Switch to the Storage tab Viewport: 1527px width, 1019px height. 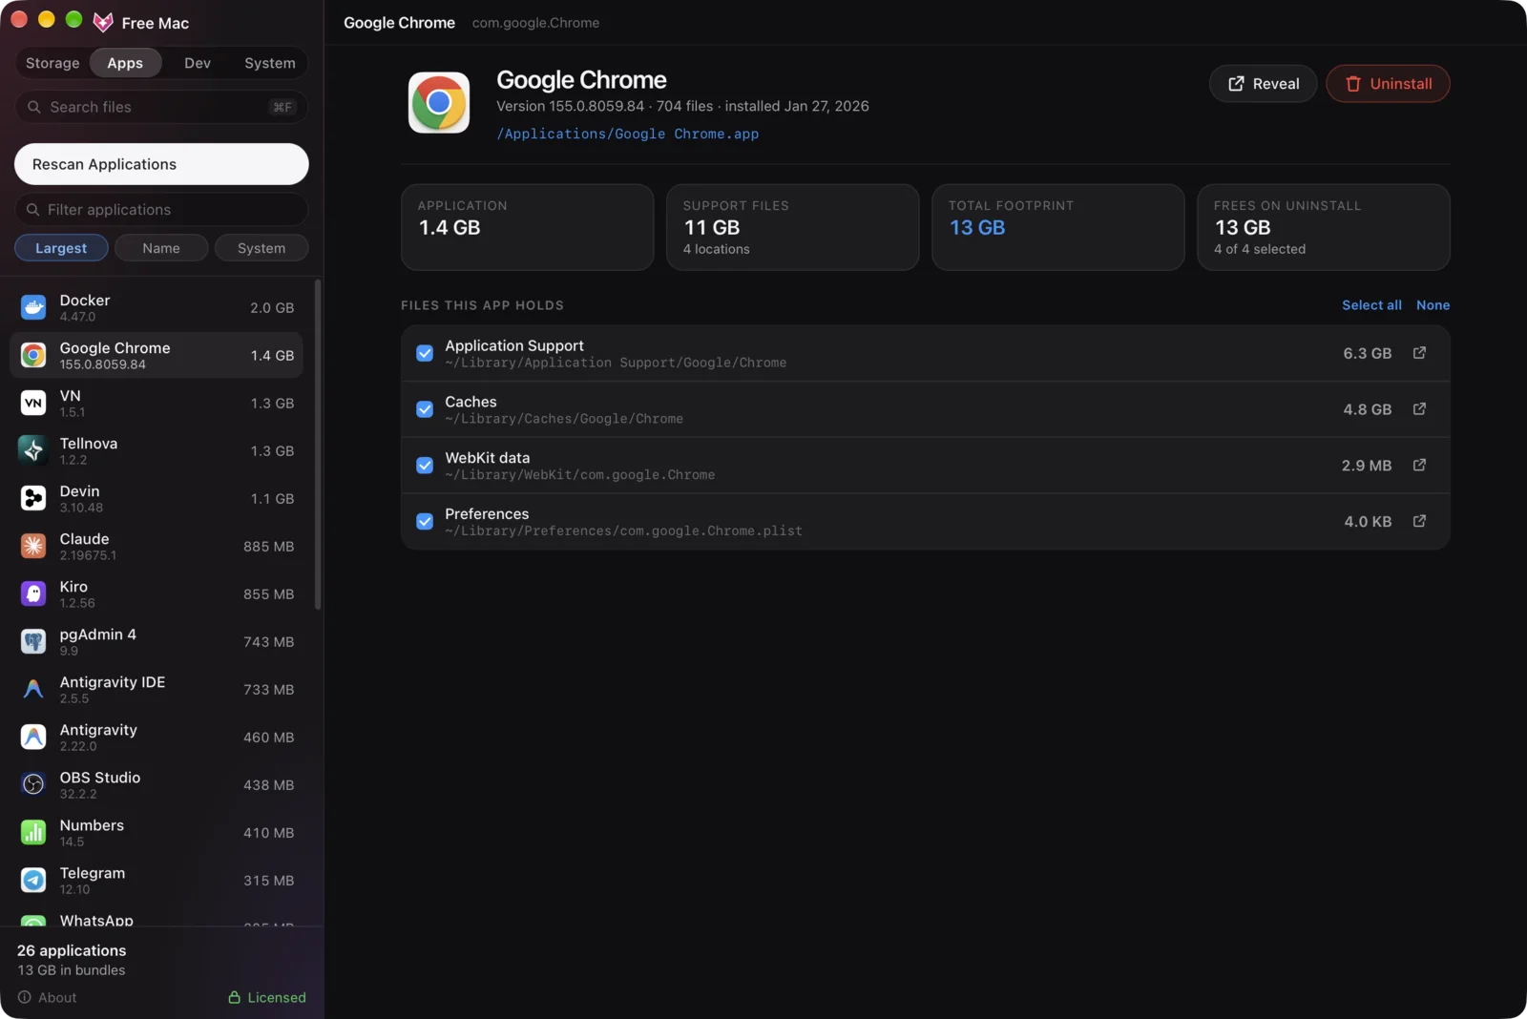coord(52,63)
